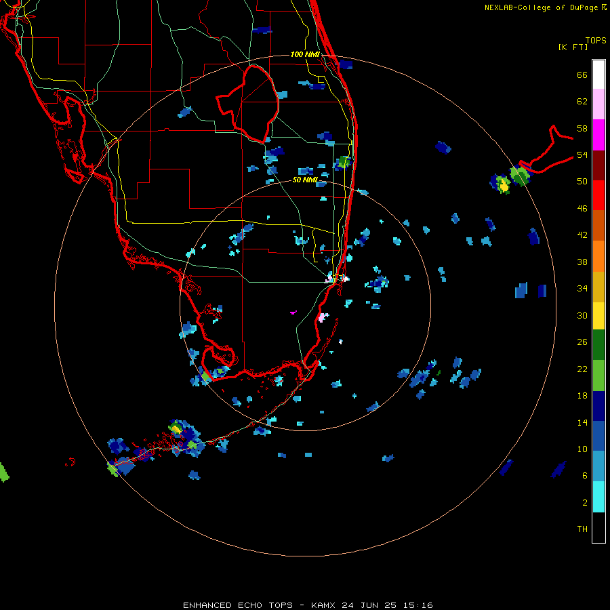Screen dimensions: 610x610
Task: Click the dark green legend swatch near 26
Action: pos(598,345)
